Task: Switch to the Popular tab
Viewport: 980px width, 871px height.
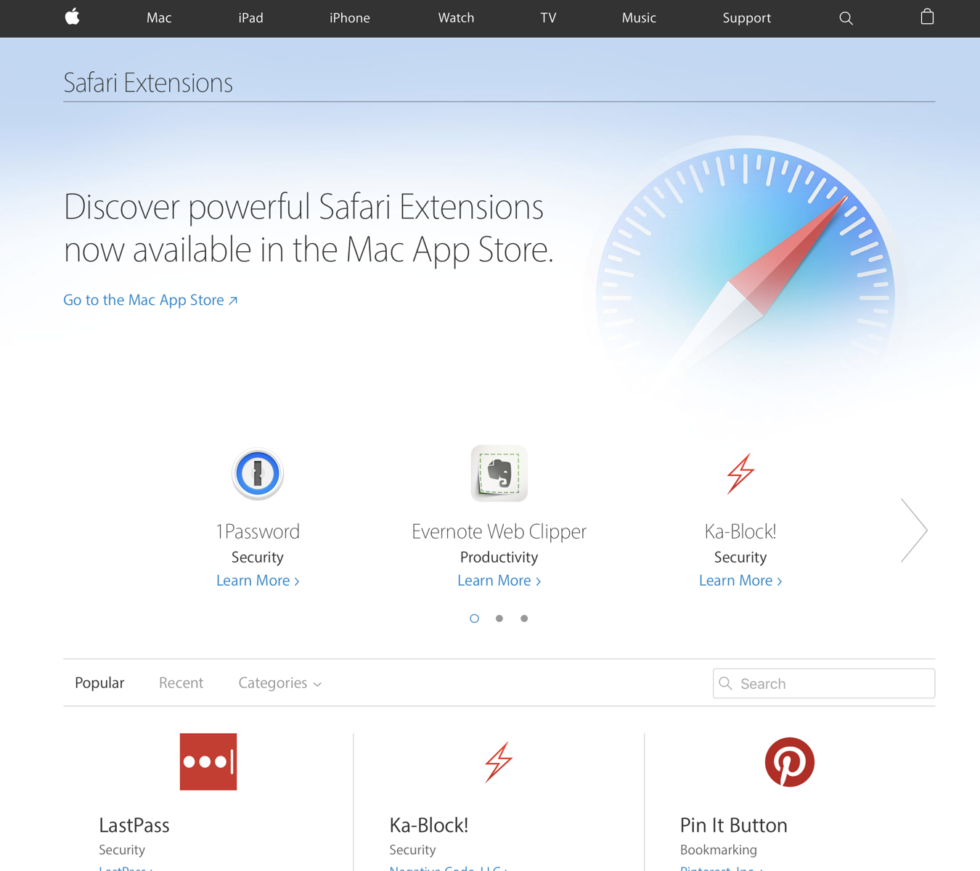Action: (x=99, y=683)
